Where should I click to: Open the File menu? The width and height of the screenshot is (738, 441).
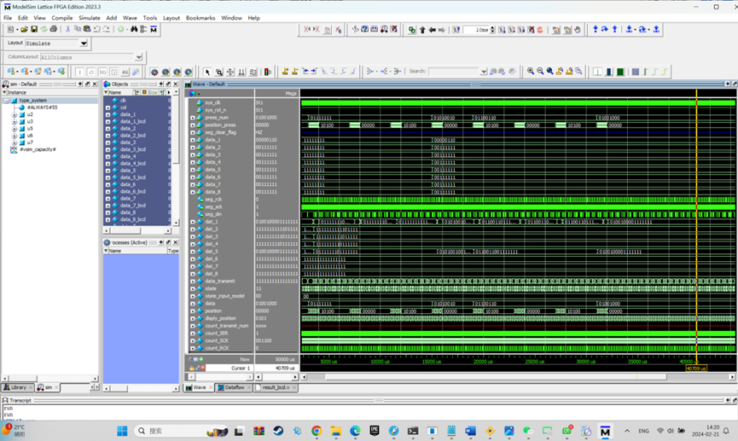8,18
